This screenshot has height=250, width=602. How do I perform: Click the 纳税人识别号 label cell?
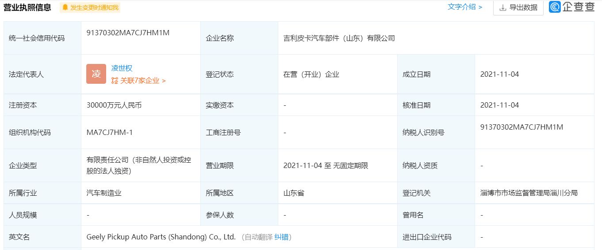436,132
